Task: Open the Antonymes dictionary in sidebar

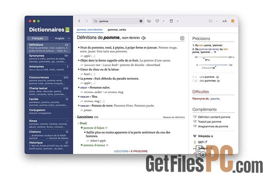Action: point(49,68)
